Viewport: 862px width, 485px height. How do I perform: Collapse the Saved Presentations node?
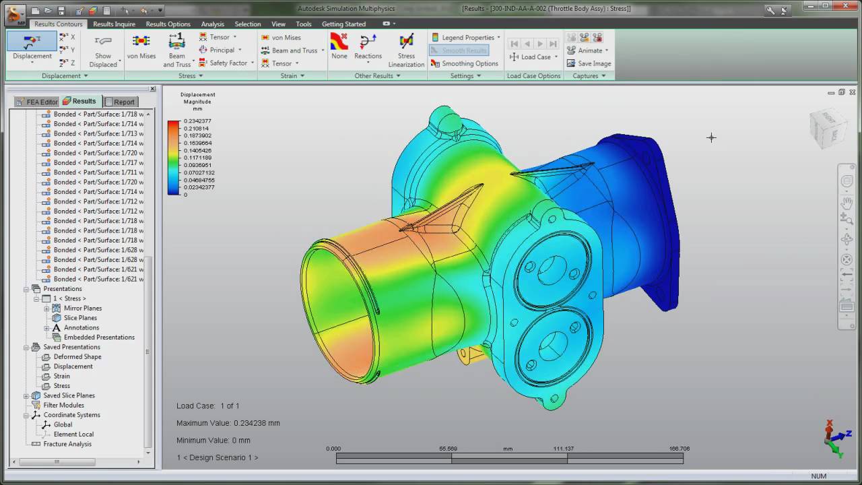pyautogui.click(x=26, y=347)
